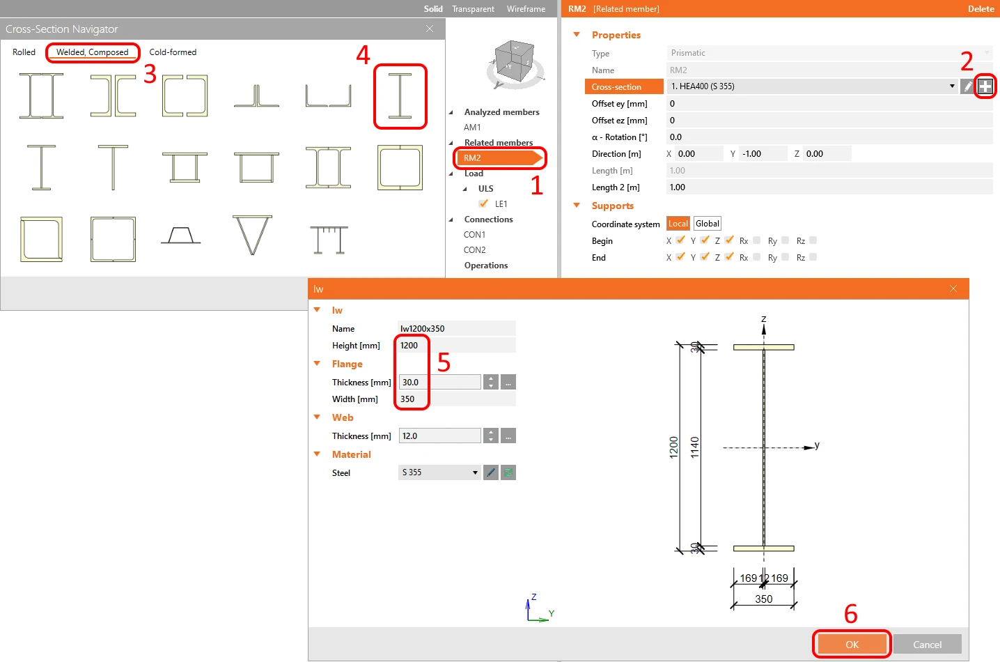Click the edit steel material pencil icon
Viewport: 1000px width, 662px height.
(491, 472)
